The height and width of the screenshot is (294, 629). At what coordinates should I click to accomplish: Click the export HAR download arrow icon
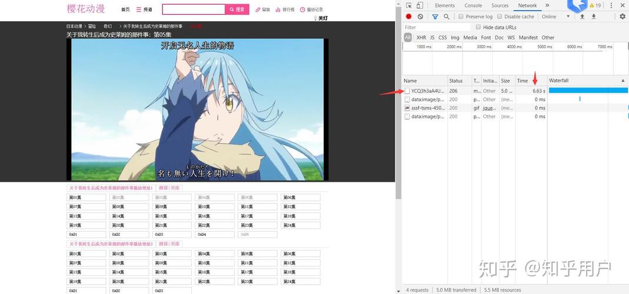[594, 16]
